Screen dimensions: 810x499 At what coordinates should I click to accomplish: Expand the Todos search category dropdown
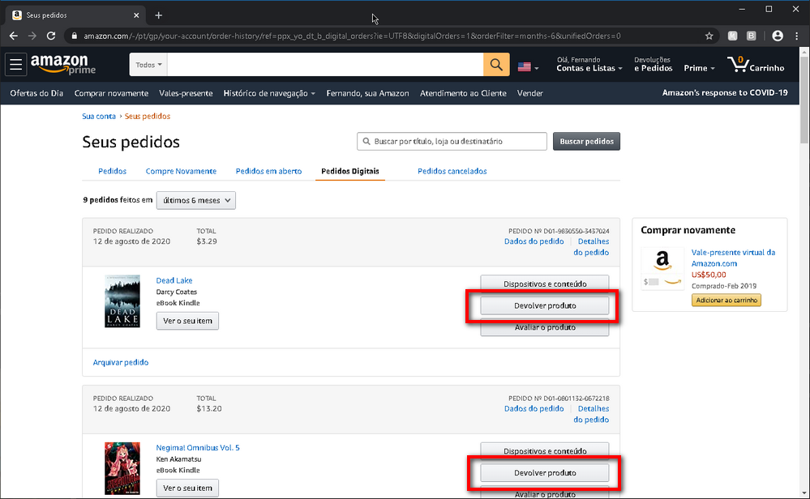[148, 65]
